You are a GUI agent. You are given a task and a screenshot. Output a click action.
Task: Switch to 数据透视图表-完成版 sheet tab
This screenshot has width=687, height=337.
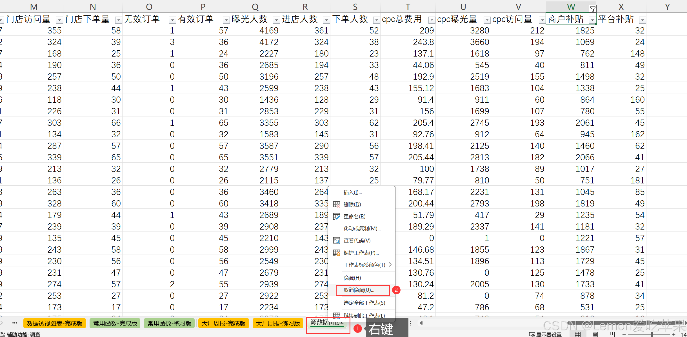[55, 323]
